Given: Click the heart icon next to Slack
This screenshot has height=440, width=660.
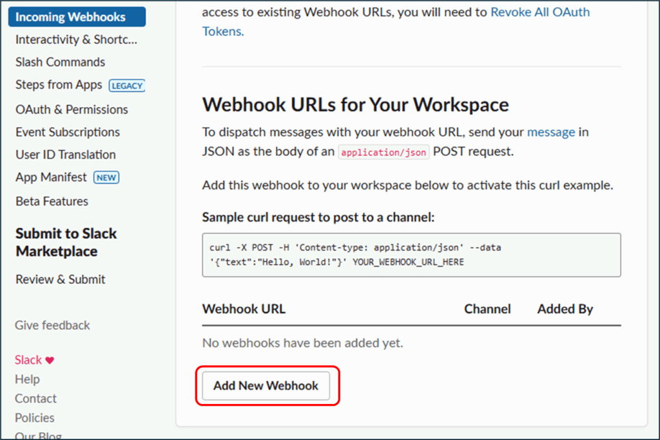Looking at the screenshot, I should (50, 361).
